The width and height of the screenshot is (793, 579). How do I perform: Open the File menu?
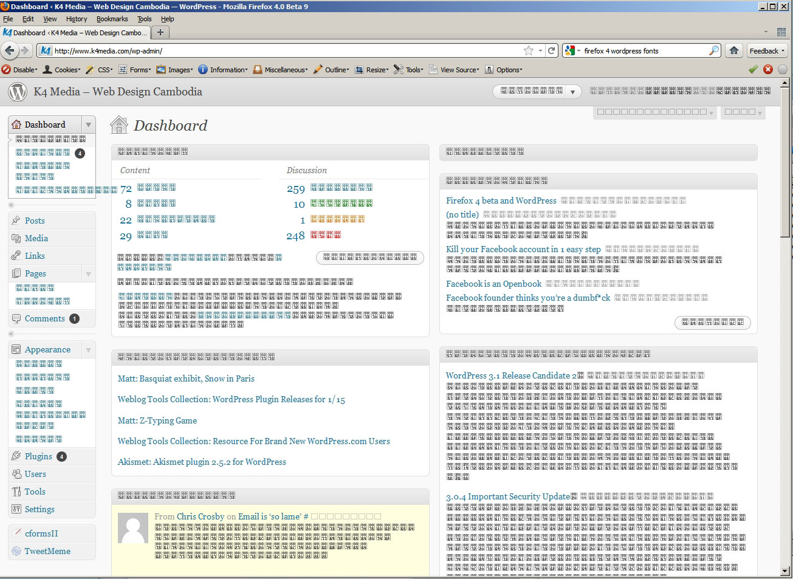pos(8,19)
